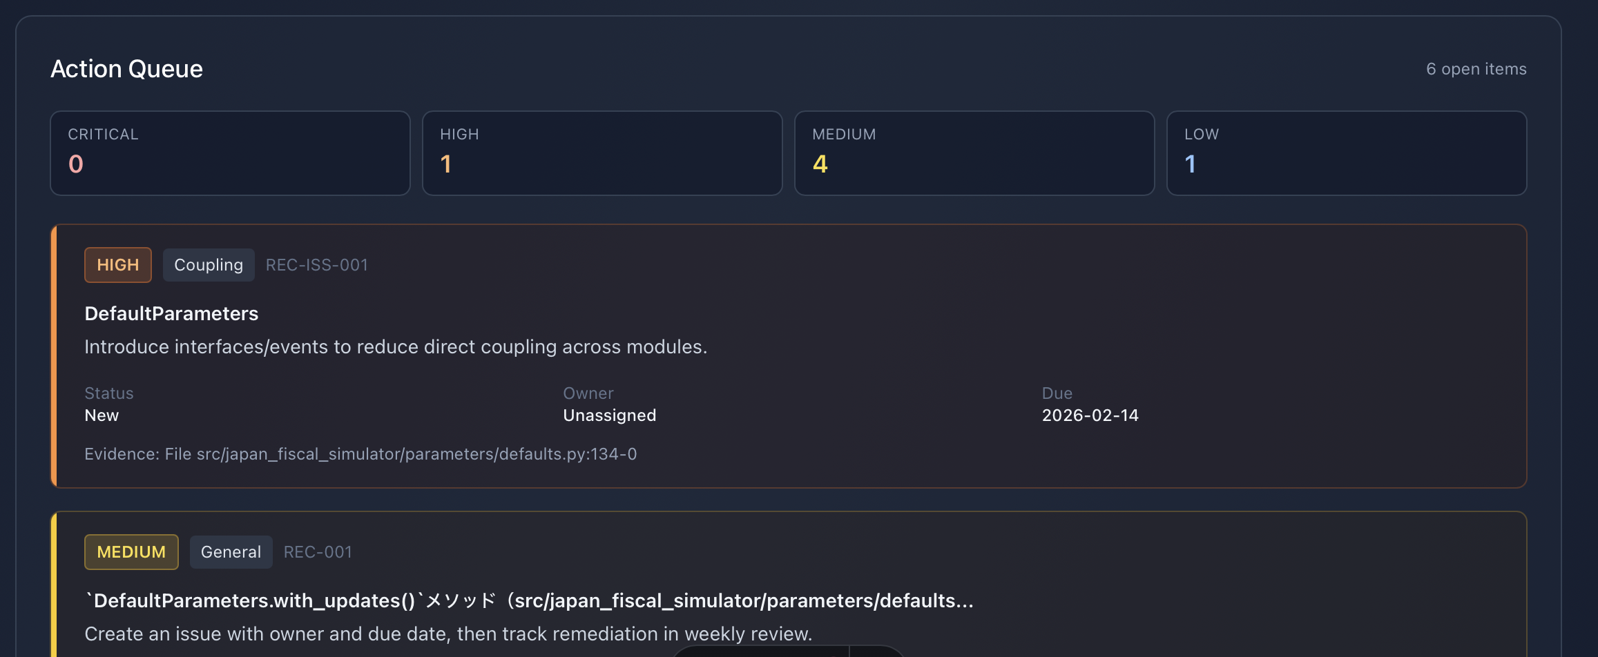Select the CRITICAL severity filter card
This screenshot has height=657, width=1598.
pyautogui.click(x=229, y=152)
